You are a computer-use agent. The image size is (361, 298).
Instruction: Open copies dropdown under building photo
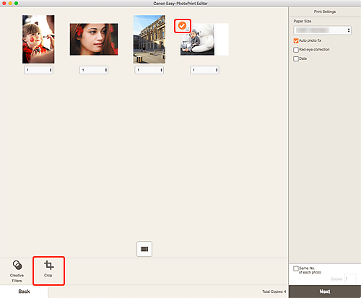coord(149,70)
